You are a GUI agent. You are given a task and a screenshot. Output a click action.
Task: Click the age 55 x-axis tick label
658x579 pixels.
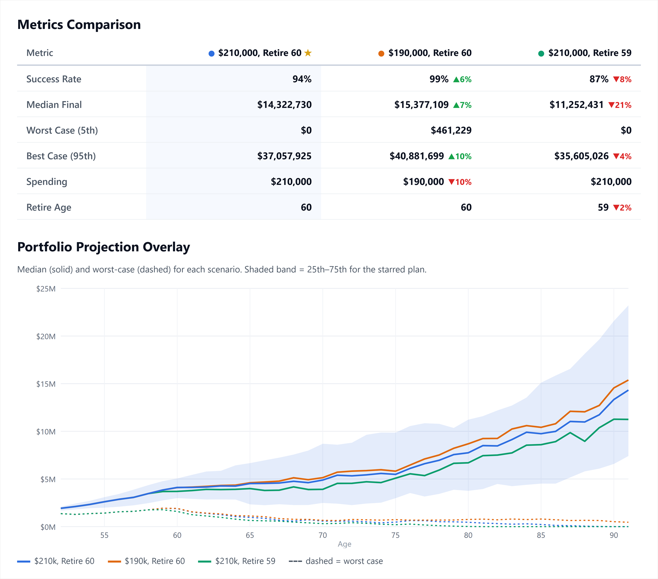tap(104, 535)
